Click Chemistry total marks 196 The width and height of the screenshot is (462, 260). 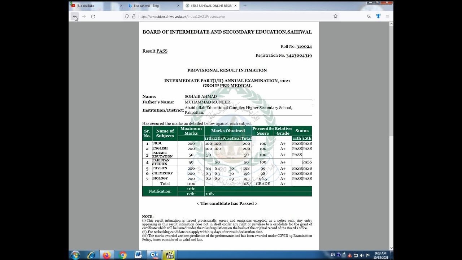pos(246,174)
